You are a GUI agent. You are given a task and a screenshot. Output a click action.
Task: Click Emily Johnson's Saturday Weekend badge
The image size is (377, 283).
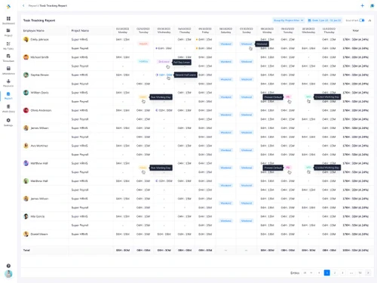coord(225,44)
